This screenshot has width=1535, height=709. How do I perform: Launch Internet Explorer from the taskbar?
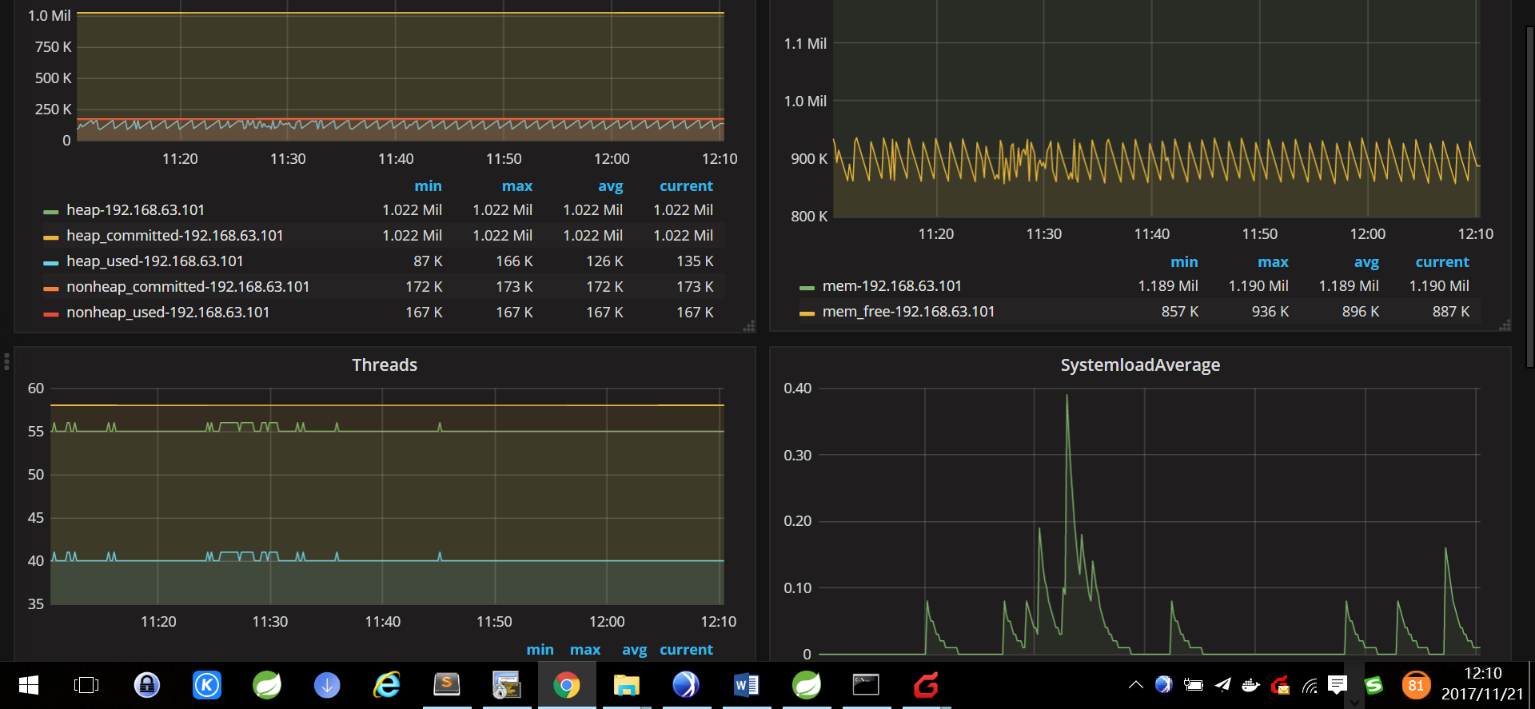387,685
